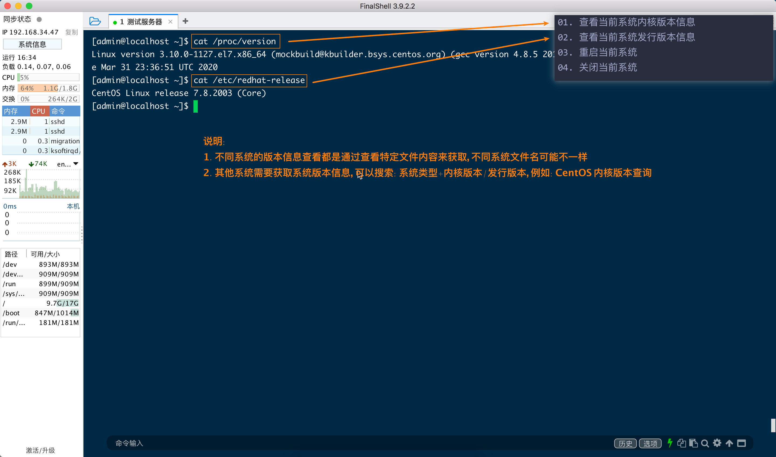Expand the network interface dropdown arrow
This screenshot has height=457, width=776.
point(76,164)
